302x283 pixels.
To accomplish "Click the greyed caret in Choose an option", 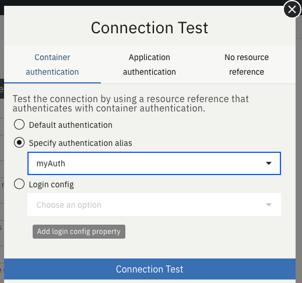I will 269,205.
